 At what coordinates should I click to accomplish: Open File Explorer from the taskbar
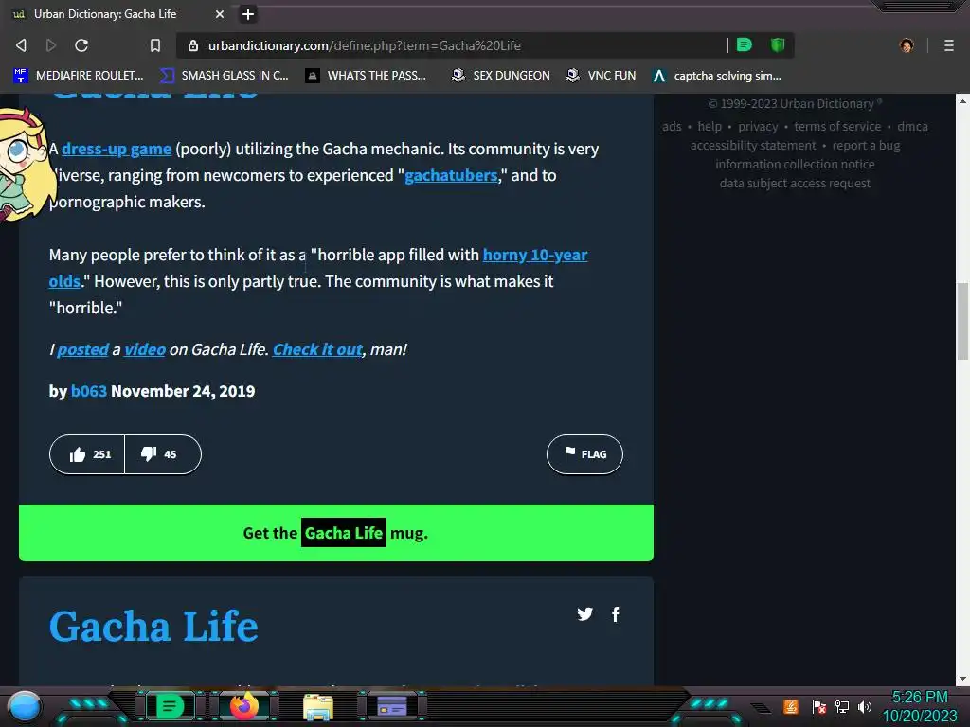(x=318, y=707)
